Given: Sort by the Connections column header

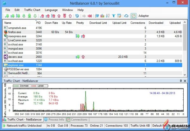Looking at the screenshot, I should [138, 23].
